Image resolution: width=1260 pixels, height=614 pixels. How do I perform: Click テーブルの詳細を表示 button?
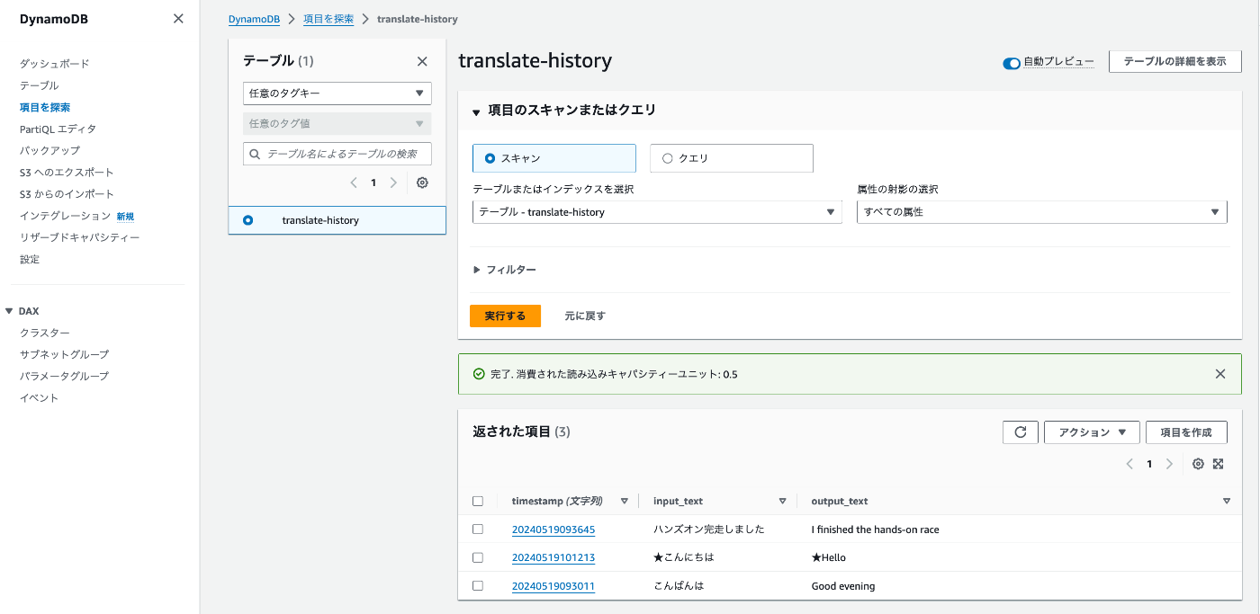[x=1175, y=61]
